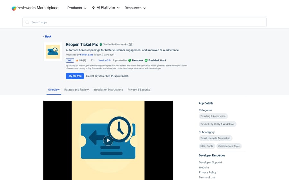Open the Ratings and Review tab
Viewport: 289px width, 180px height.
76,90
